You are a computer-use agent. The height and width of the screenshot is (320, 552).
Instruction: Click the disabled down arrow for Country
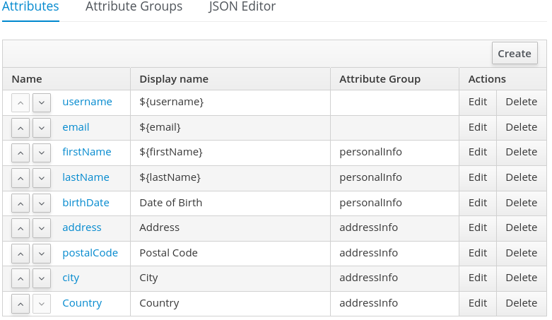(x=42, y=304)
